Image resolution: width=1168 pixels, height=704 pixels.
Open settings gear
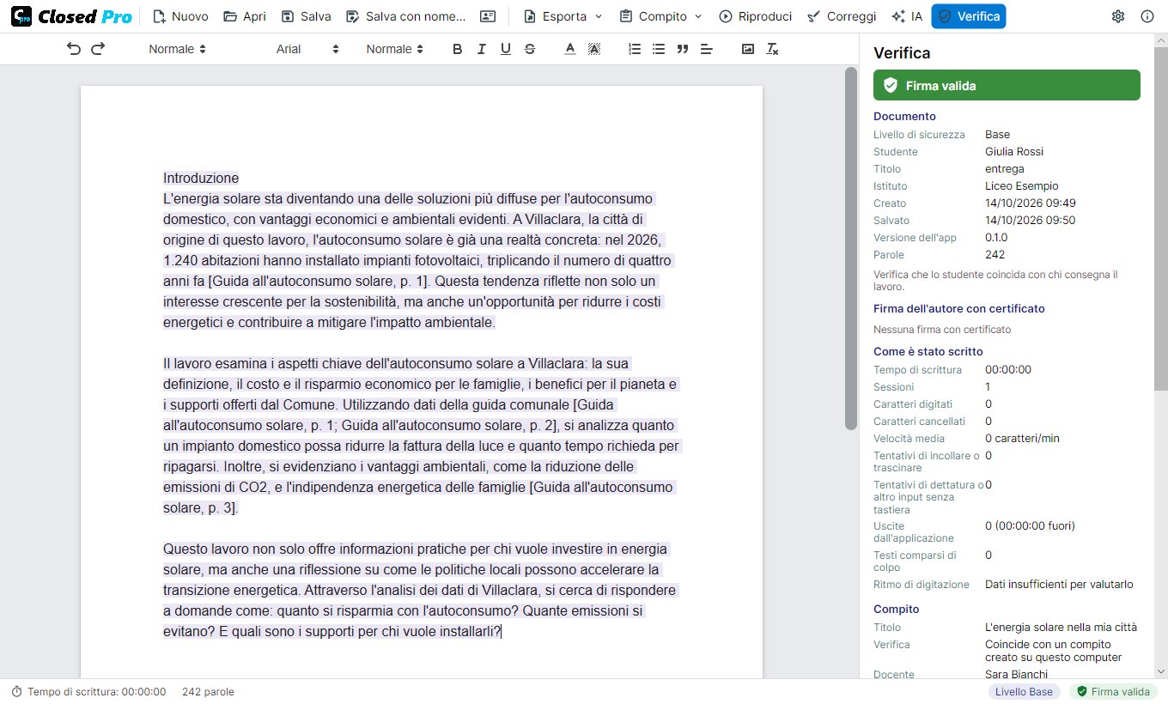click(x=1118, y=16)
